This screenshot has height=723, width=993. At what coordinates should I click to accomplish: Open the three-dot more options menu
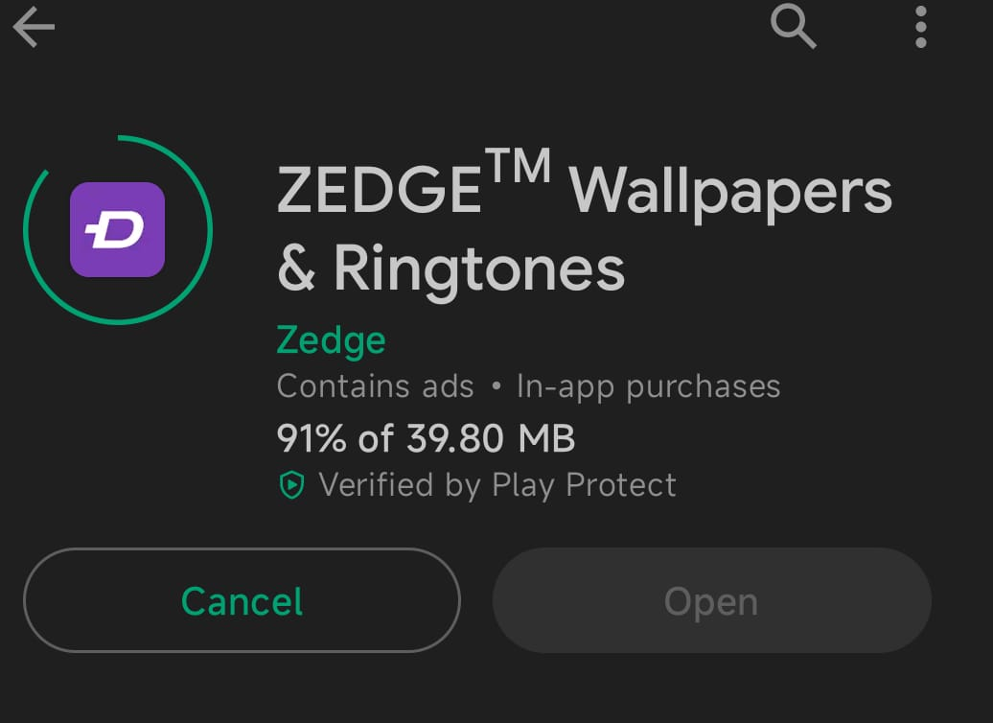(x=921, y=27)
